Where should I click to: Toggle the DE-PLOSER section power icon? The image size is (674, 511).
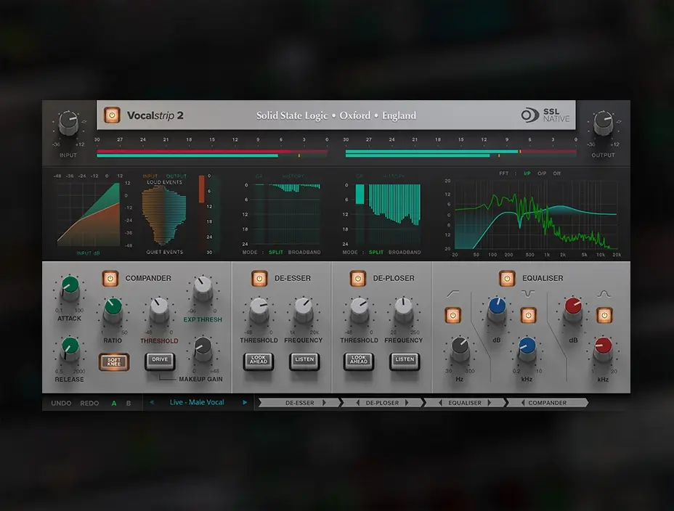pos(357,278)
